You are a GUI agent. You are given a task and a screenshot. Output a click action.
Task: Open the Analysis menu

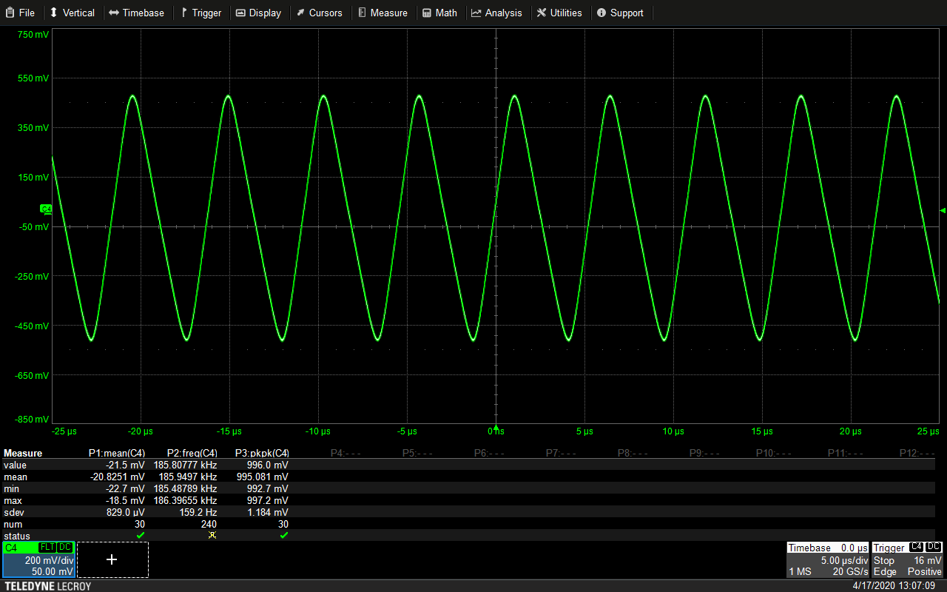point(496,13)
